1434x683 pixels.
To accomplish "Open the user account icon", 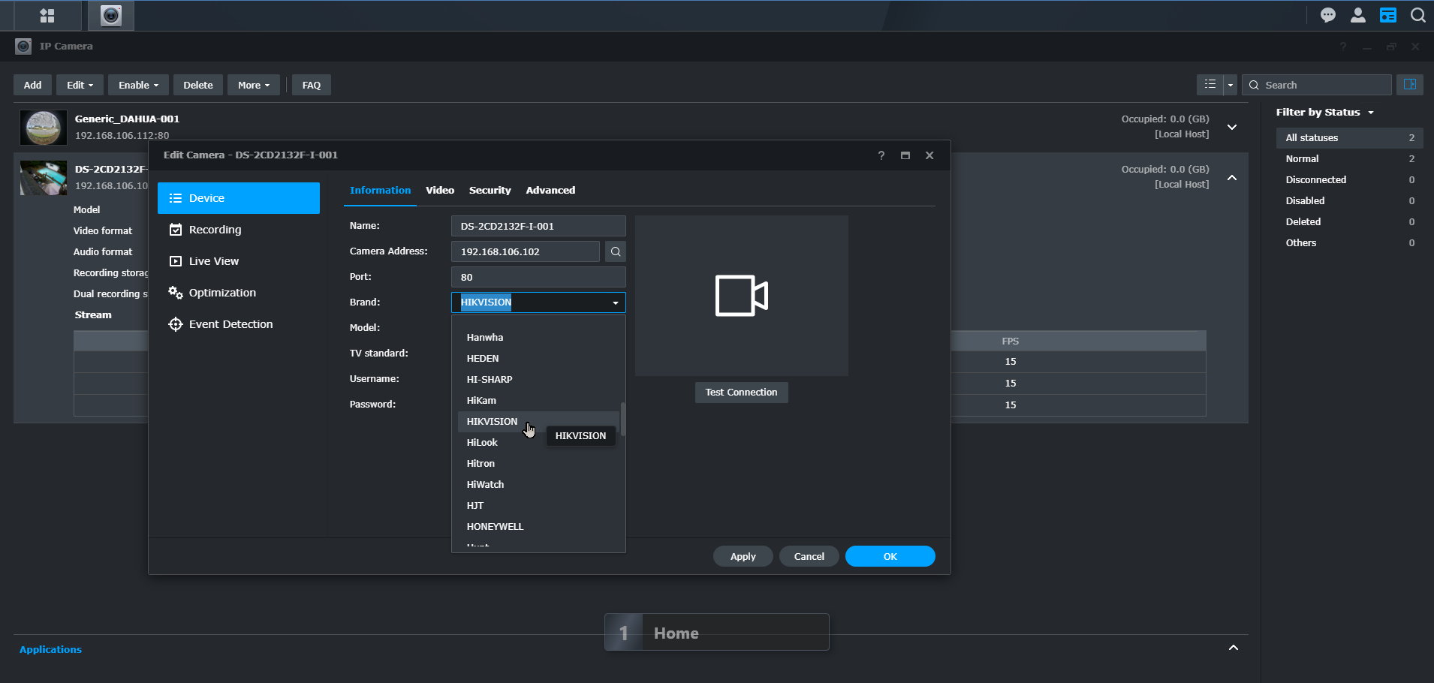I will coord(1357,15).
